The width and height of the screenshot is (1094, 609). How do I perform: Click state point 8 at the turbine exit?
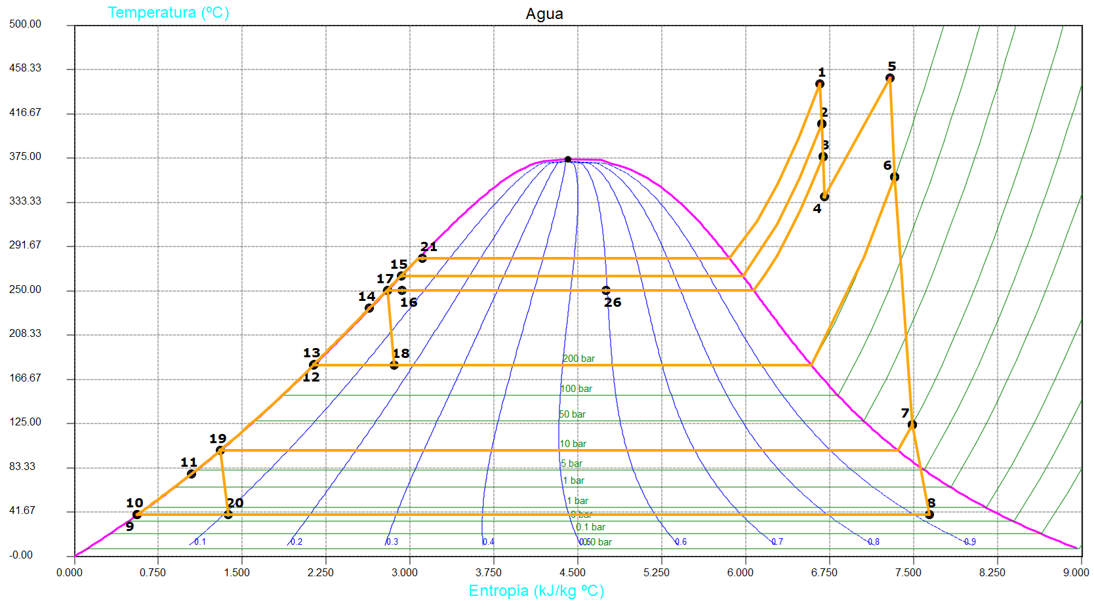pyautogui.click(x=929, y=515)
